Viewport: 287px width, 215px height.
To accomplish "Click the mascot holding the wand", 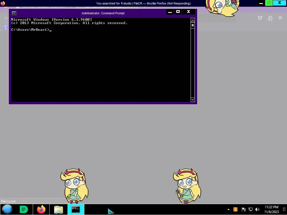I will tap(187, 186).
